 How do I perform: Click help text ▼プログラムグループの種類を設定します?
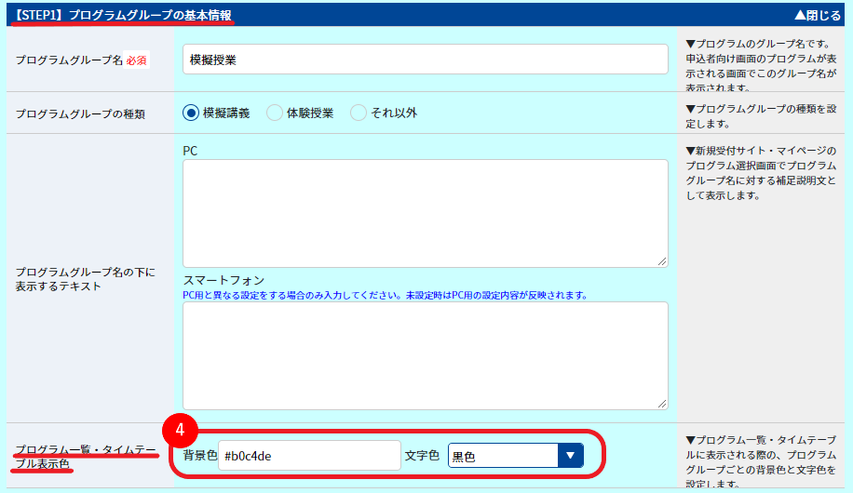761,116
